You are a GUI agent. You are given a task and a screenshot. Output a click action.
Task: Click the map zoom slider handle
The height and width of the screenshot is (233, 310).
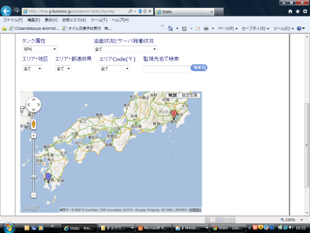coord(33,176)
